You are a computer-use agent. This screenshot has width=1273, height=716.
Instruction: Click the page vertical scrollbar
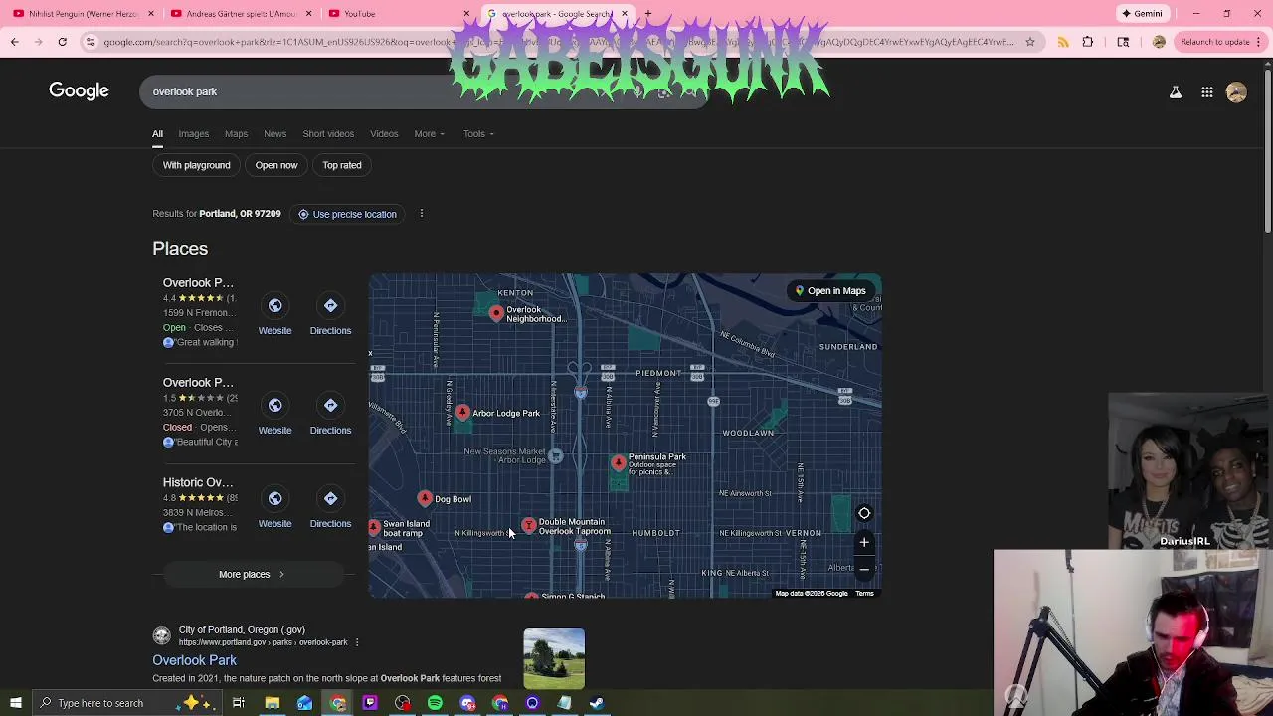pyautogui.click(x=1267, y=149)
